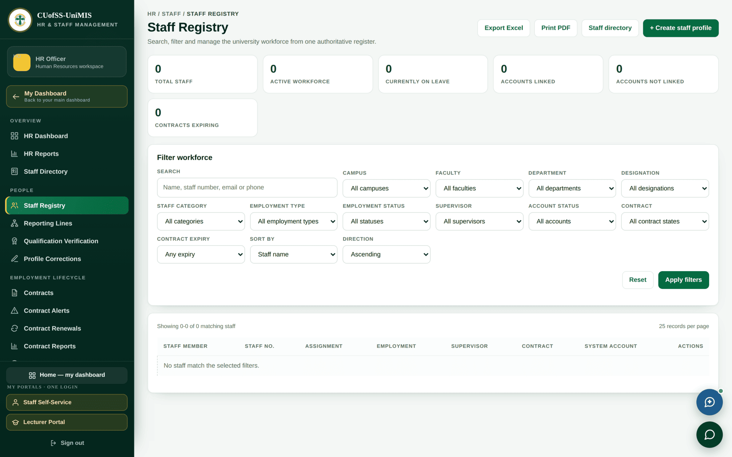732x457 pixels.
Task: Expand the All contract states dropdown
Action: (x=665, y=221)
